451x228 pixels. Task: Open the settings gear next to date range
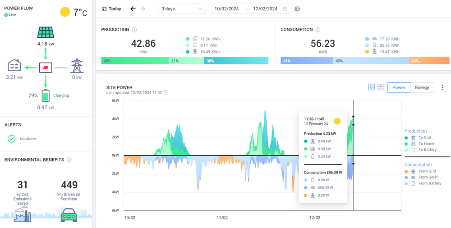(x=297, y=9)
